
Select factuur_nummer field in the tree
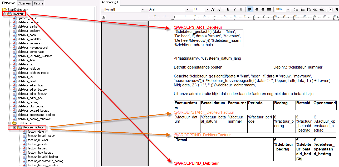38,140
